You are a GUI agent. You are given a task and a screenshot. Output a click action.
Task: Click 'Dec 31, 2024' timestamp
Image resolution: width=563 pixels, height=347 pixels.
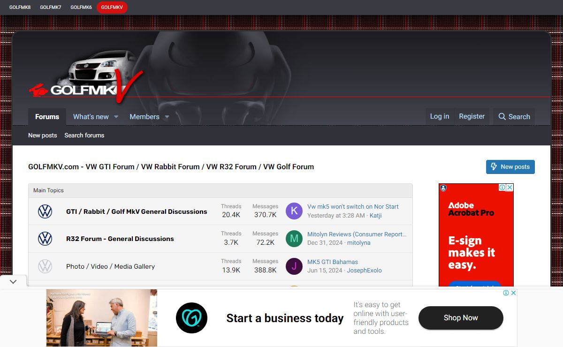(325, 242)
